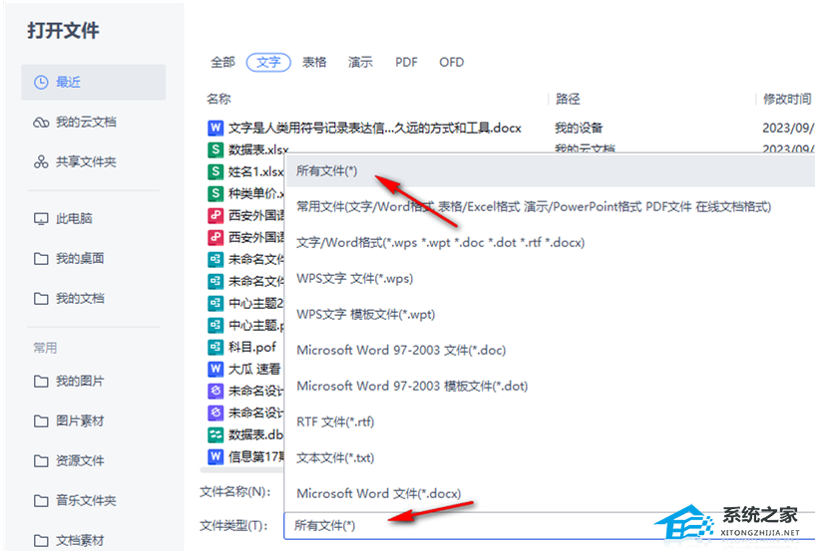
Task: Switch to the 文字 filter tab
Action: 268,63
